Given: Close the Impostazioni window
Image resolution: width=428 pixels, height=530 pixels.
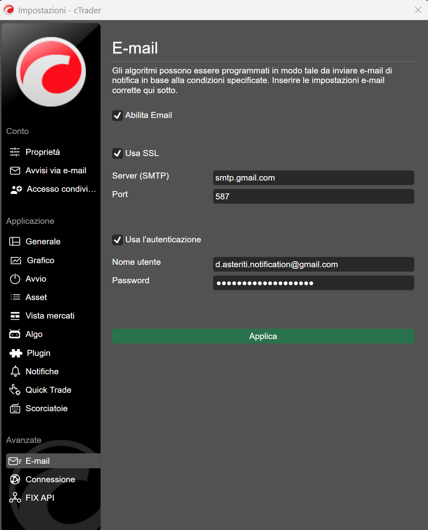Looking at the screenshot, I should 418,10.
